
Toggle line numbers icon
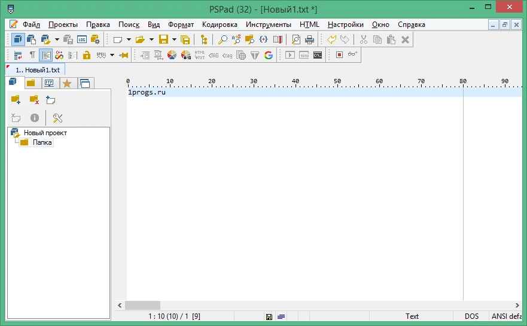(x=73, y=55)
